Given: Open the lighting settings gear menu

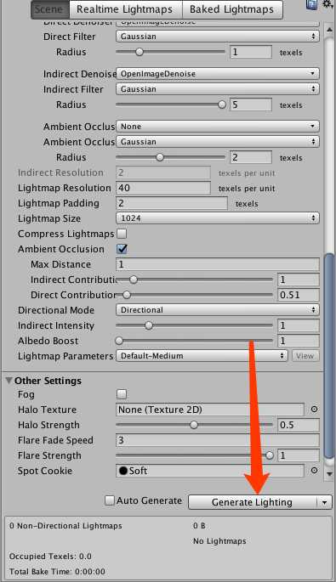Looking at the screenshot, I should coord(327,4).
